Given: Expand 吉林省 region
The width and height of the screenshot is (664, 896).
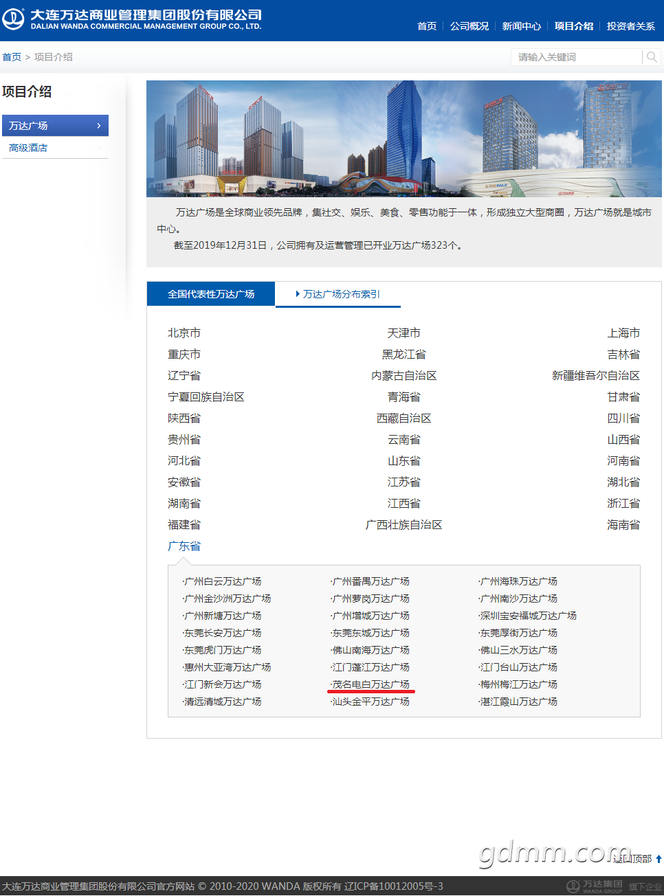Looking at the screenshot, I should pos(623,355).
